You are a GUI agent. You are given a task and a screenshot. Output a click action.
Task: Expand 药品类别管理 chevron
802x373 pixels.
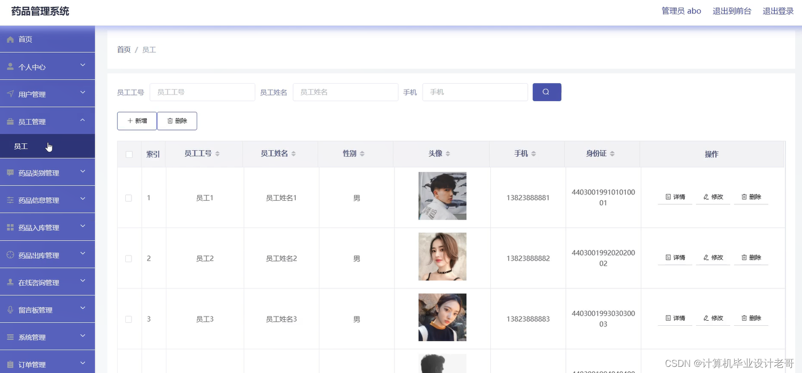pyautogui.click(x=83, y=171)
